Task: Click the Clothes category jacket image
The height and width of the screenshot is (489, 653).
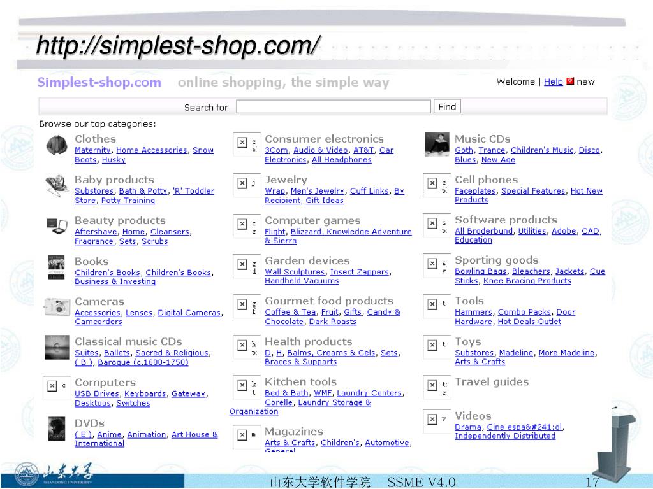Action: (57, 145)
